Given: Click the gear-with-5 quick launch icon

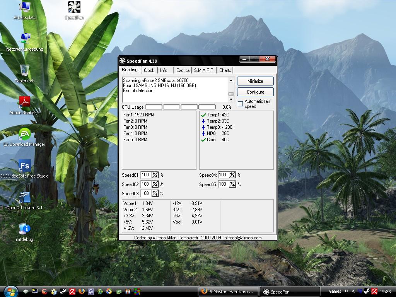Looking at the screenshot, I should pos(53,292).
